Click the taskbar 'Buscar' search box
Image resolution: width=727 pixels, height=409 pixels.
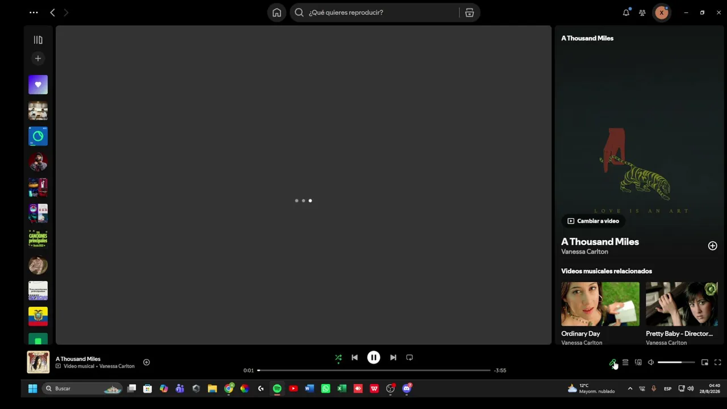(82, 389)
